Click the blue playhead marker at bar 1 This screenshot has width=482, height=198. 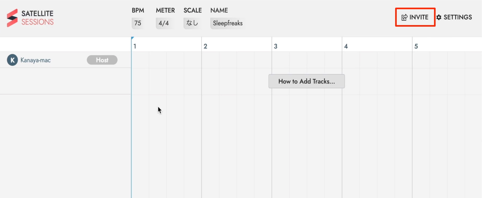[132, 38]
